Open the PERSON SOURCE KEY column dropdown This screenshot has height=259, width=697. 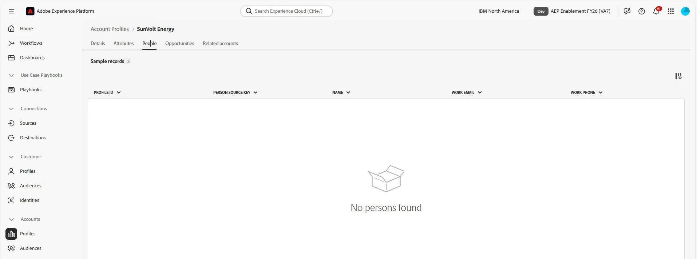256,92
